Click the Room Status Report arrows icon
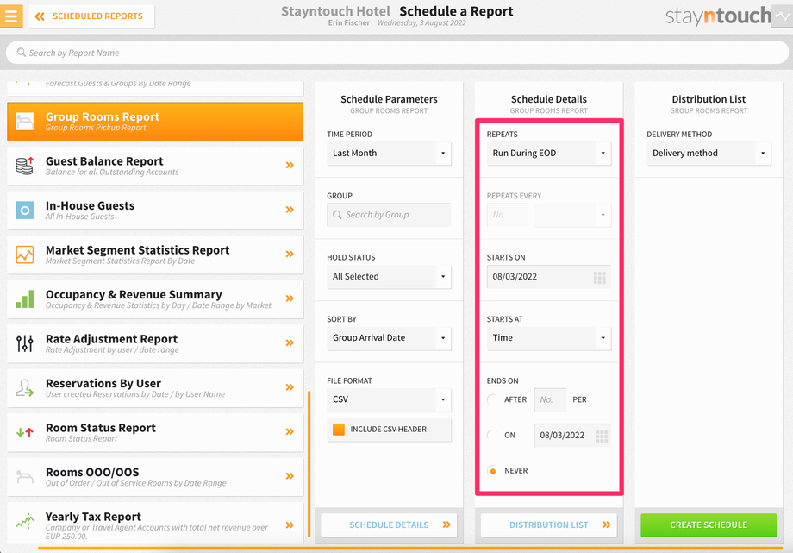Viewport: 793px width, 553px height. (24, 432)
